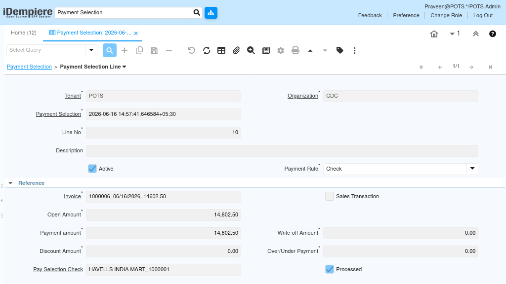Collapse header with double chevron up icon

pyautogui.click(x=476, y=34)
